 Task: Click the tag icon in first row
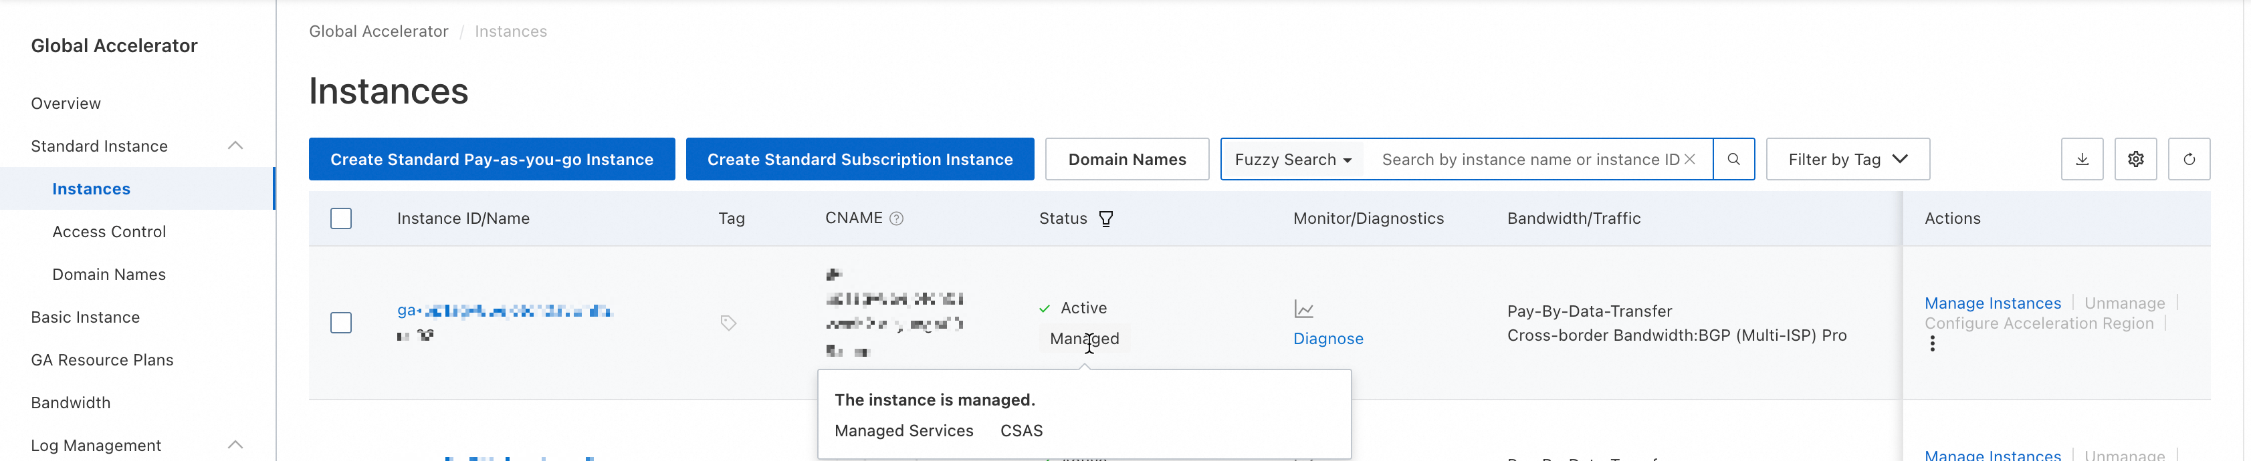click(728, 323)
